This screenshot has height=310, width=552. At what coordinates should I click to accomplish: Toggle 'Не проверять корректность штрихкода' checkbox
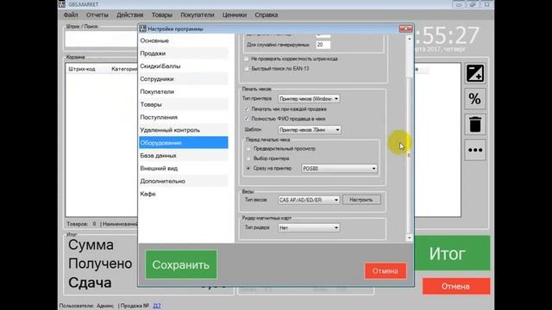click(247, 59)
